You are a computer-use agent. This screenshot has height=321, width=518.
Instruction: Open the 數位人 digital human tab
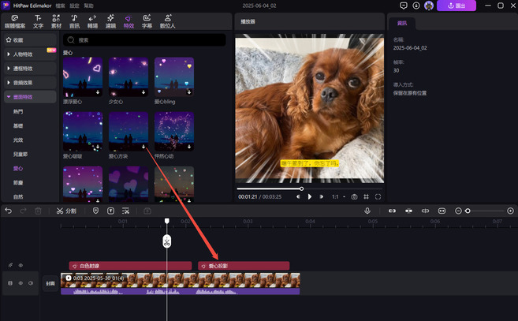click(167, 21)
